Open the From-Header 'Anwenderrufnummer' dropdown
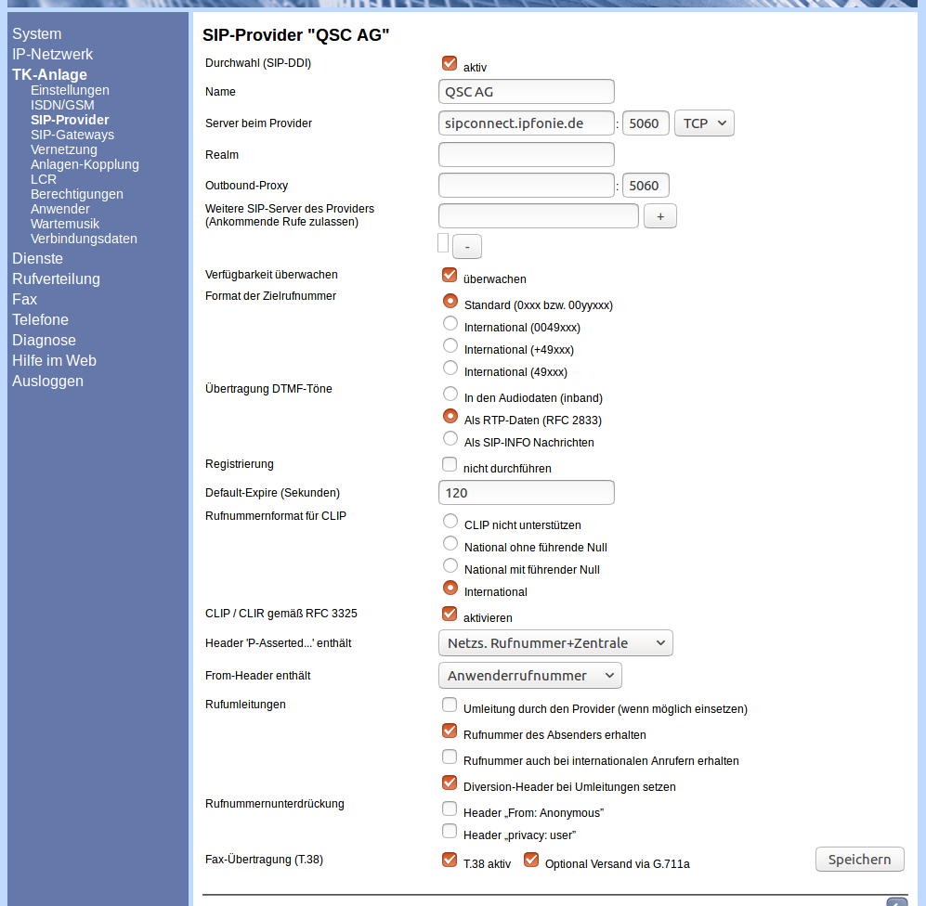926x906 pixels. pyautogui.click(x=529, y=676)
